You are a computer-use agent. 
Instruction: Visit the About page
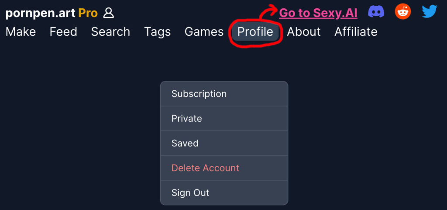pyautogui.click(x=304, y=32)
